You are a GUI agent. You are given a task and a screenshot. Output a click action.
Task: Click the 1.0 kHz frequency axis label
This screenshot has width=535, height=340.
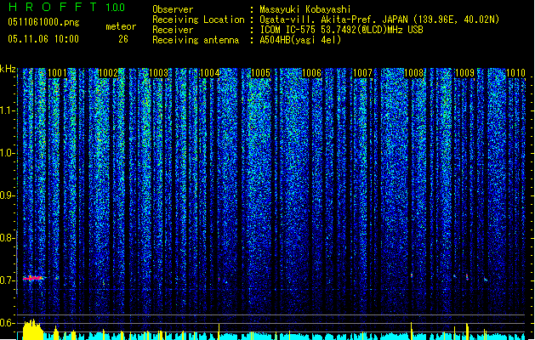tap(8, 153)
